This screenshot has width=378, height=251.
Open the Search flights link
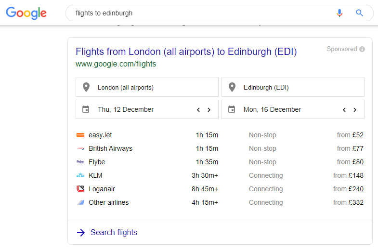click(114, 232)
